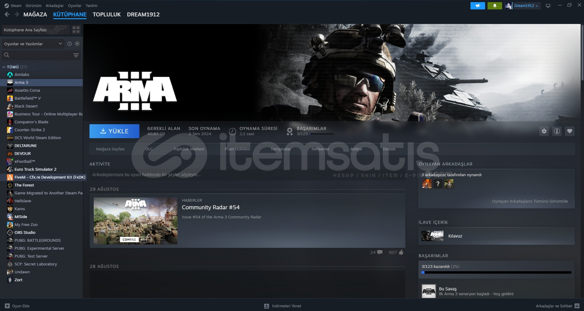The height and width of the screenshot is (311, 584).
Task: Select Euro Truck Simulator 2
Action: pos(41,169)
